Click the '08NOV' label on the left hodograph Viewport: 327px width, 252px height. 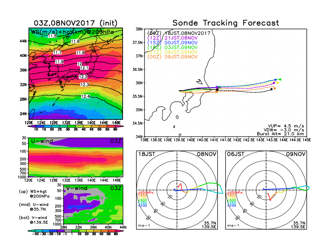tap(207, 154)
